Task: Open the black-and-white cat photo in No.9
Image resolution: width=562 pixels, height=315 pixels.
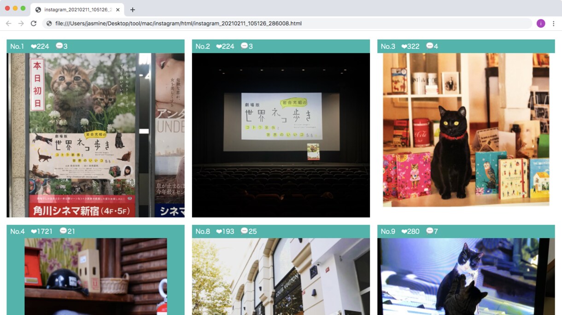Action: click(466, 276)
